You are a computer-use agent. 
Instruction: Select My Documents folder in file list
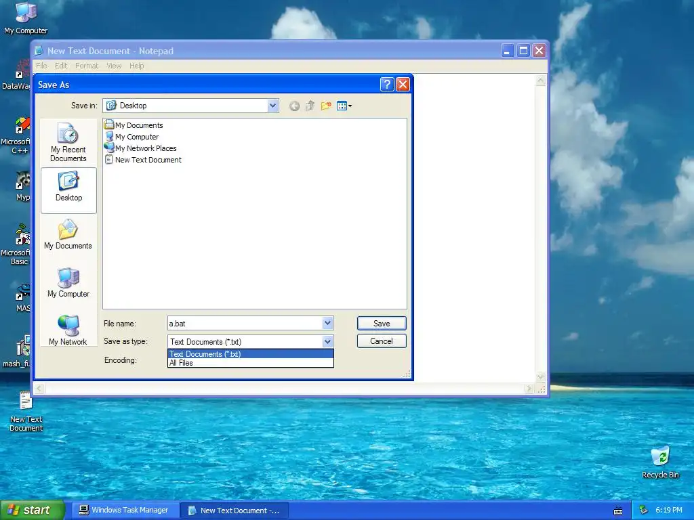click(x=134, y=125)
